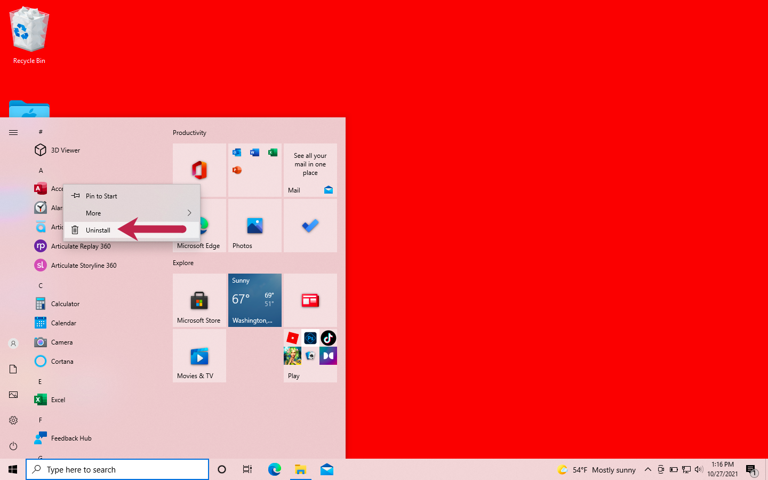Click the Excel icon in Office tile group
Image resolution: width=768 pixels, height=480 pixels.
coord(273,153)
